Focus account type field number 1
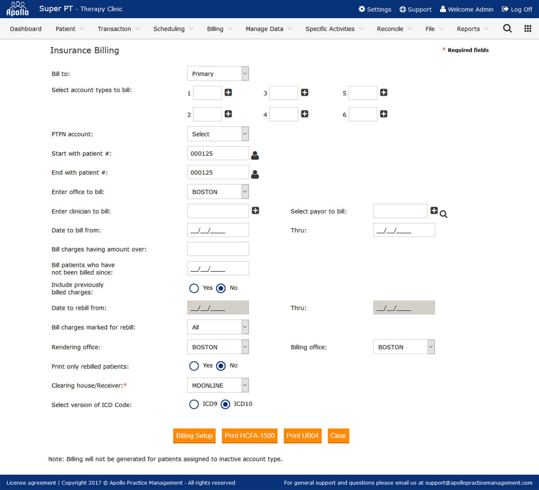This screenshot has height=490, width=539. 208,93
